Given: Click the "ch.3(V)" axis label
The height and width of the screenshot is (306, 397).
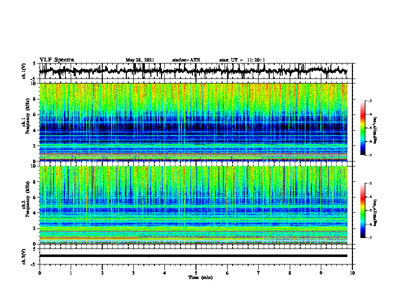Looking at the screenshot, I should tap(24, 257).
